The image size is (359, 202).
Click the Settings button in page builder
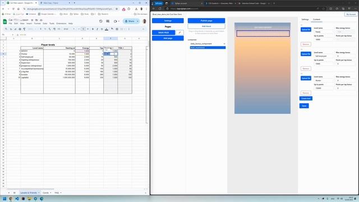tap(168, 21)
